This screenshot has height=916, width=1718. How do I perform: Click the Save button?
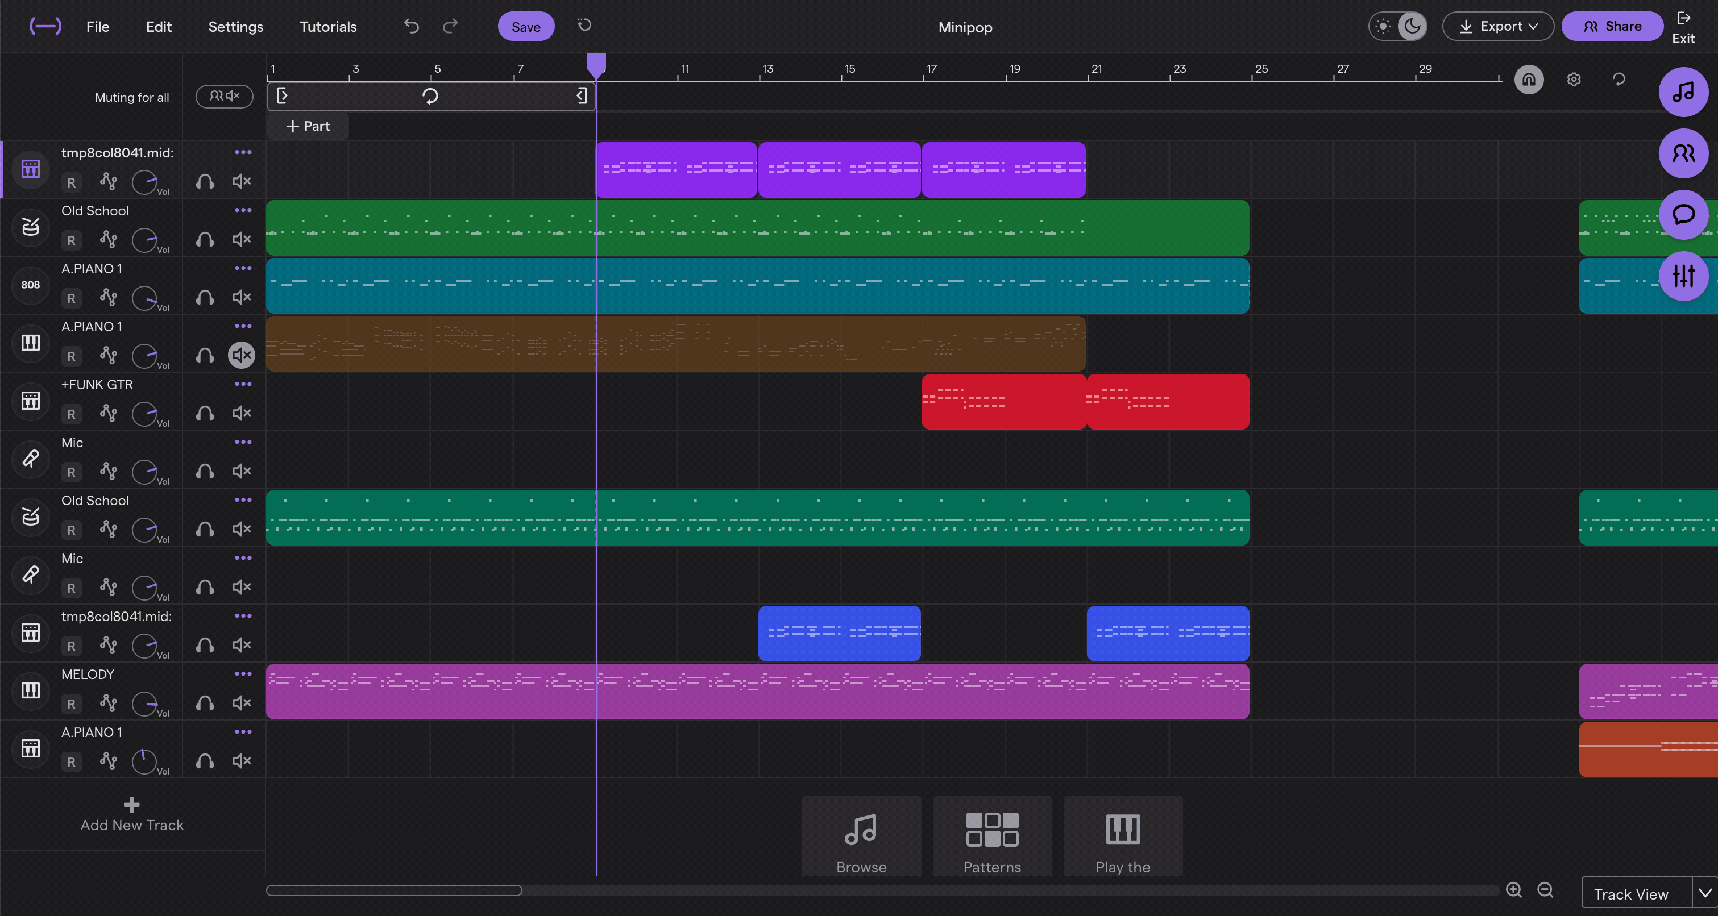point(526,26)
